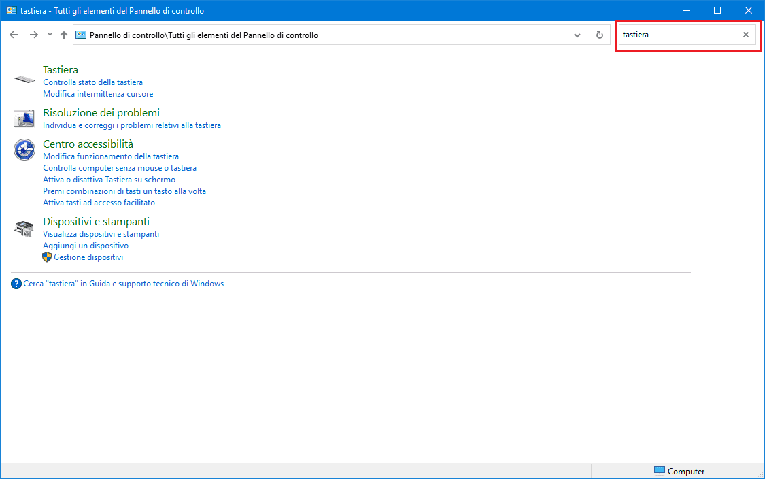Clear the search box with the X

[x=745, y=35]
